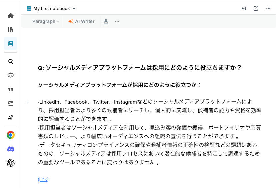Viewport: 276px width, 188px height.
Task: Expand the My first notebook dropdown
Action: pos(74,9)
